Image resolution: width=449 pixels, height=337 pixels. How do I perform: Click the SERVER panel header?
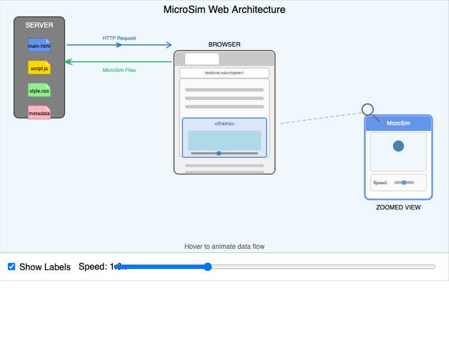[39, 25]
